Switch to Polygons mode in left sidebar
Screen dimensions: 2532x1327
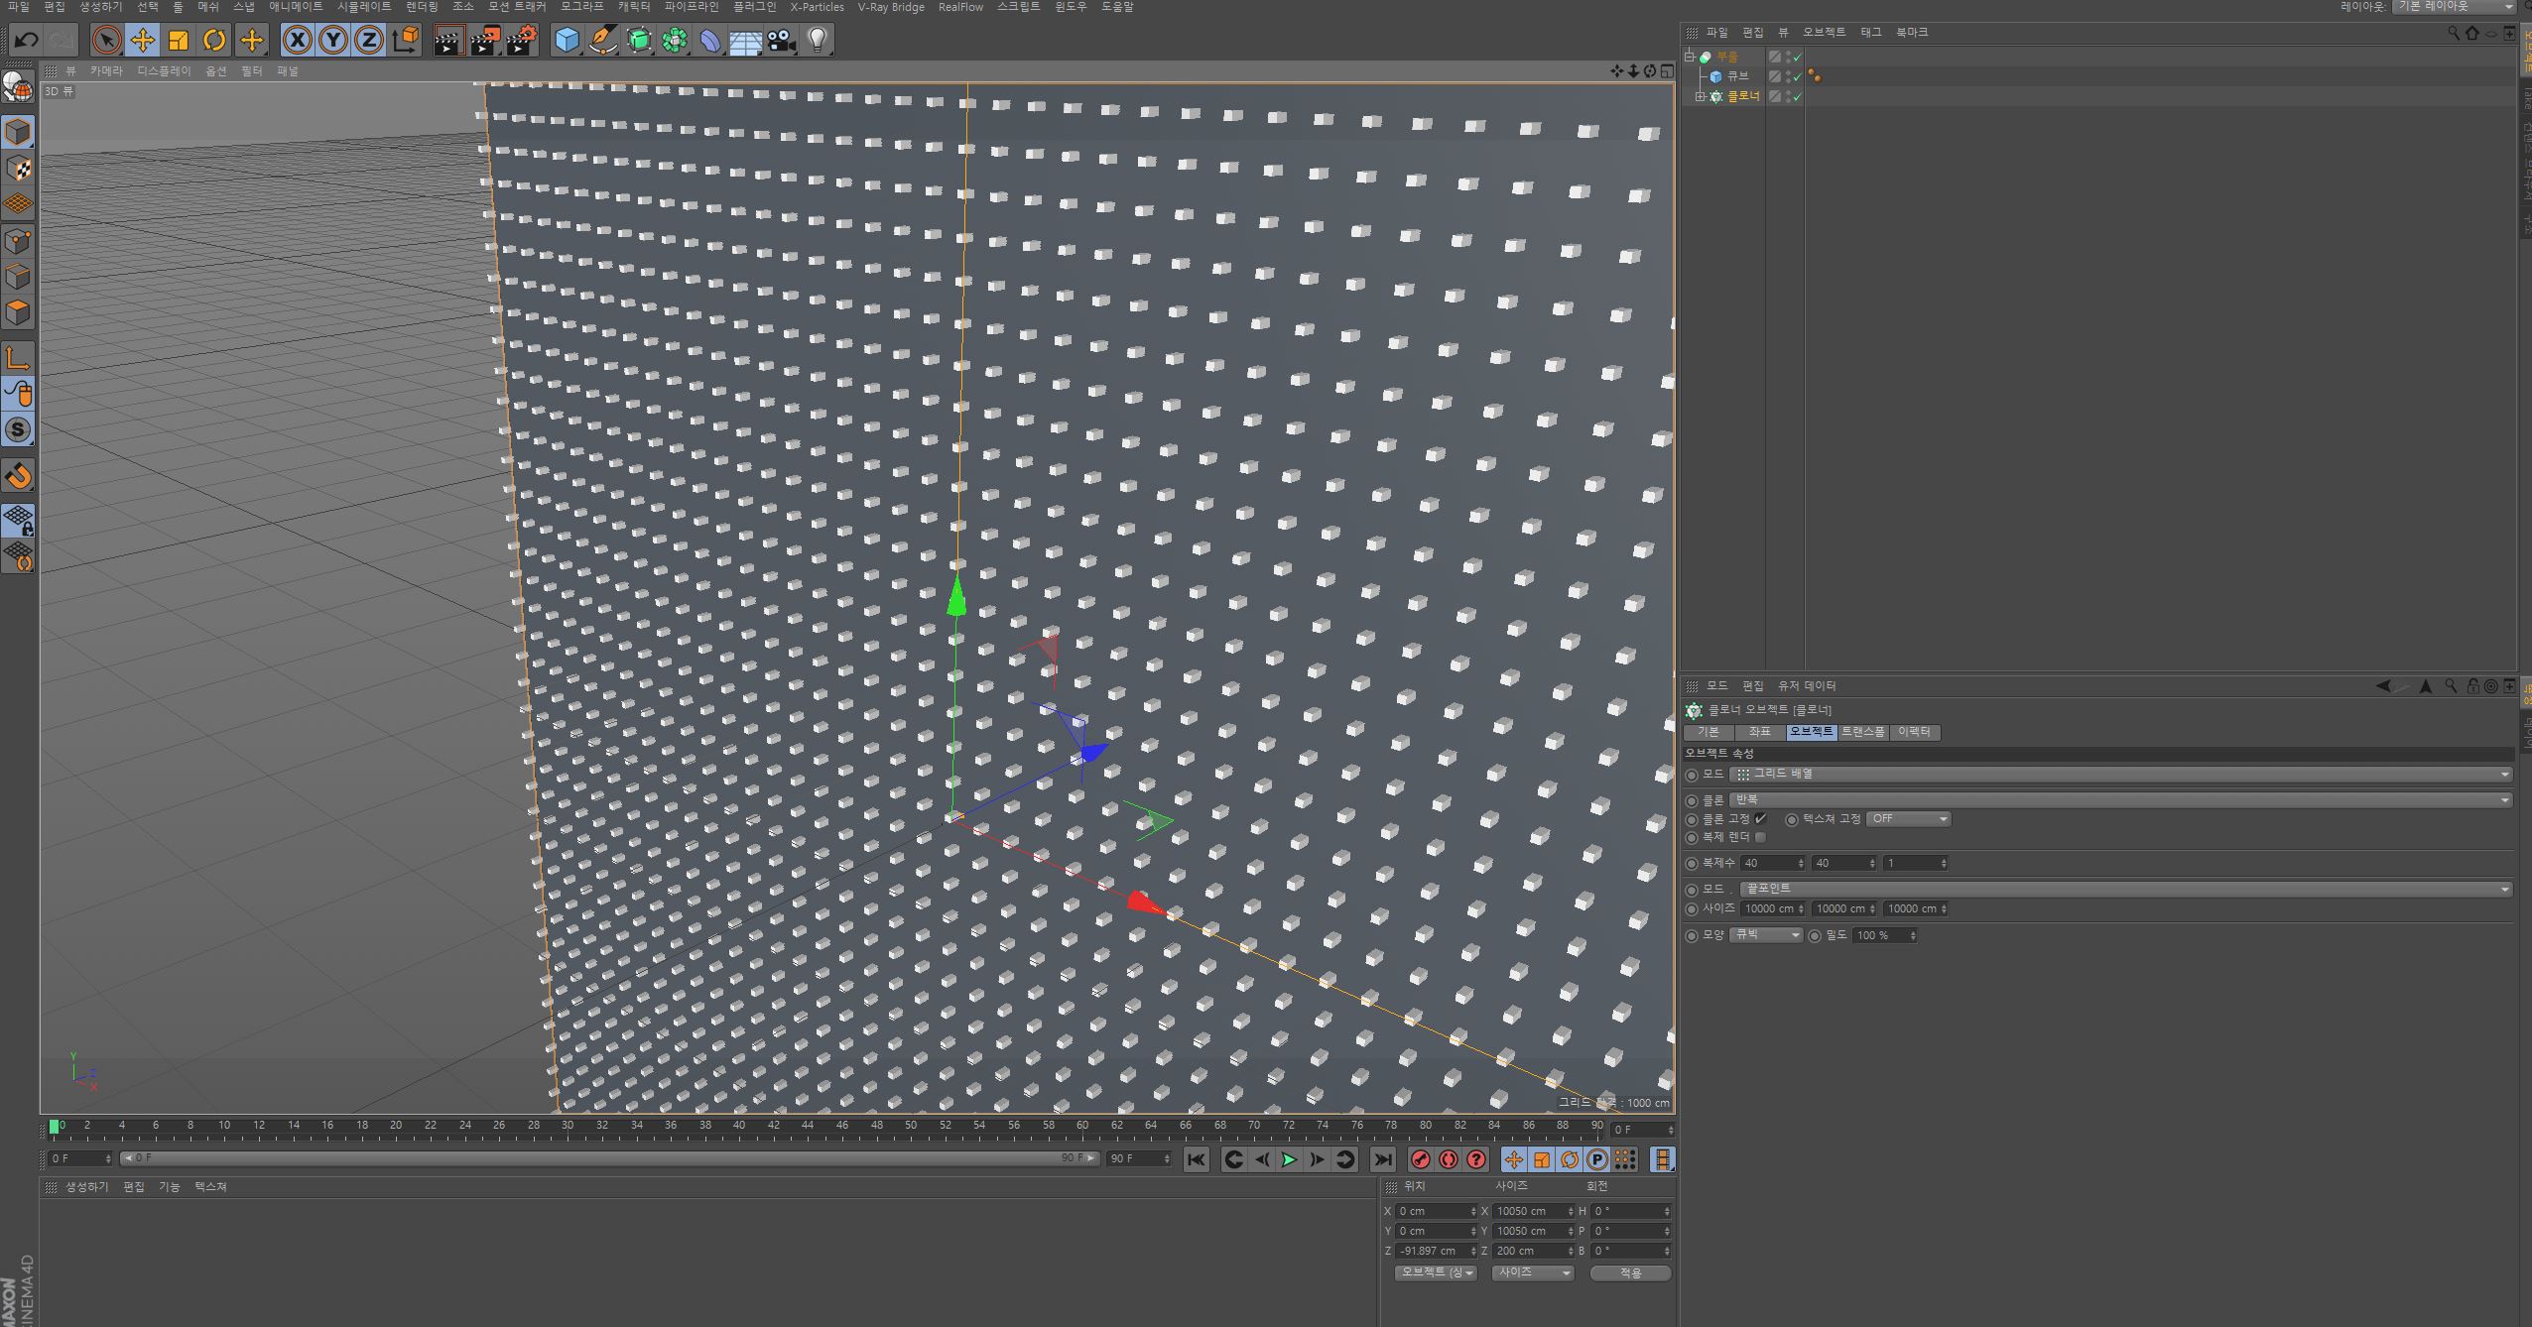(18, 312)
